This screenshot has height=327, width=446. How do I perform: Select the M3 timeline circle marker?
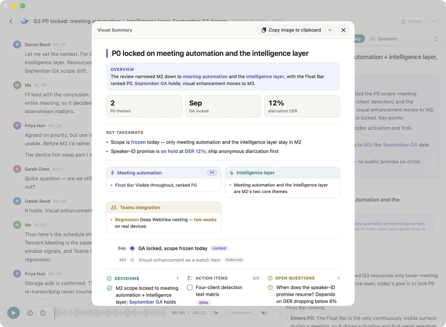point(132,260)
